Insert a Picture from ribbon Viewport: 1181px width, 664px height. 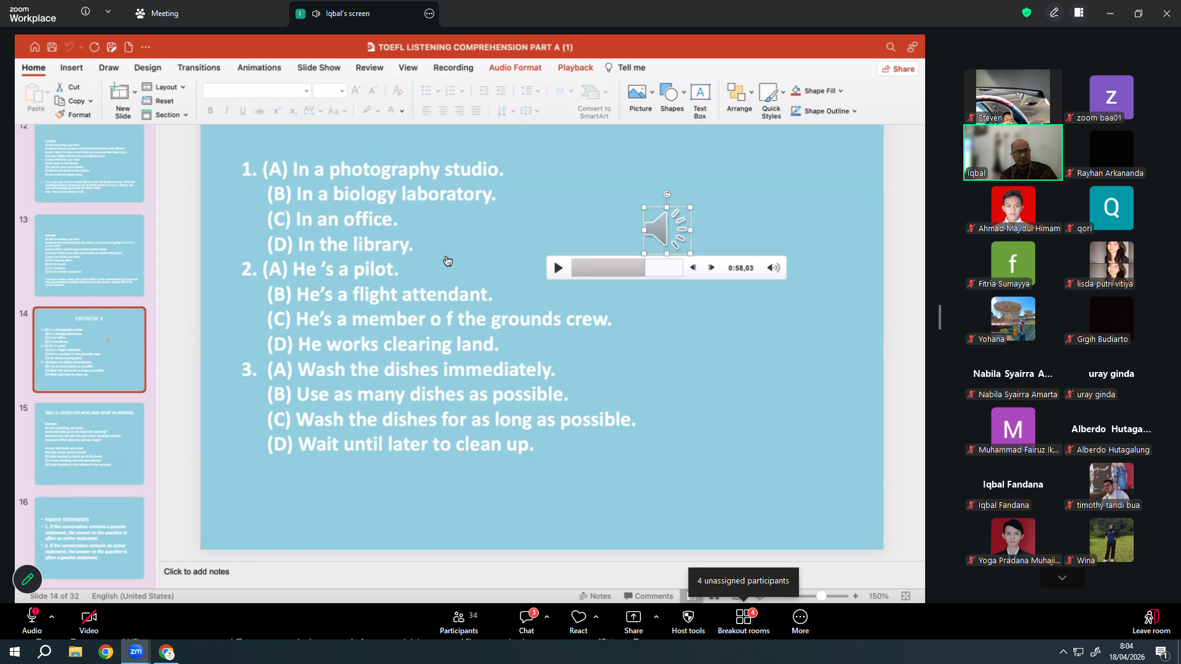pos(637,92)
